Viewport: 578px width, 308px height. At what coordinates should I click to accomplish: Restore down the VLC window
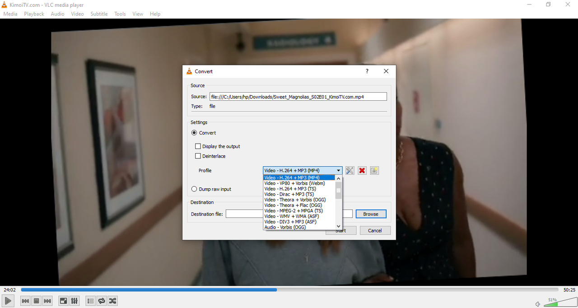pyautogui.click(x=548, y=5)
